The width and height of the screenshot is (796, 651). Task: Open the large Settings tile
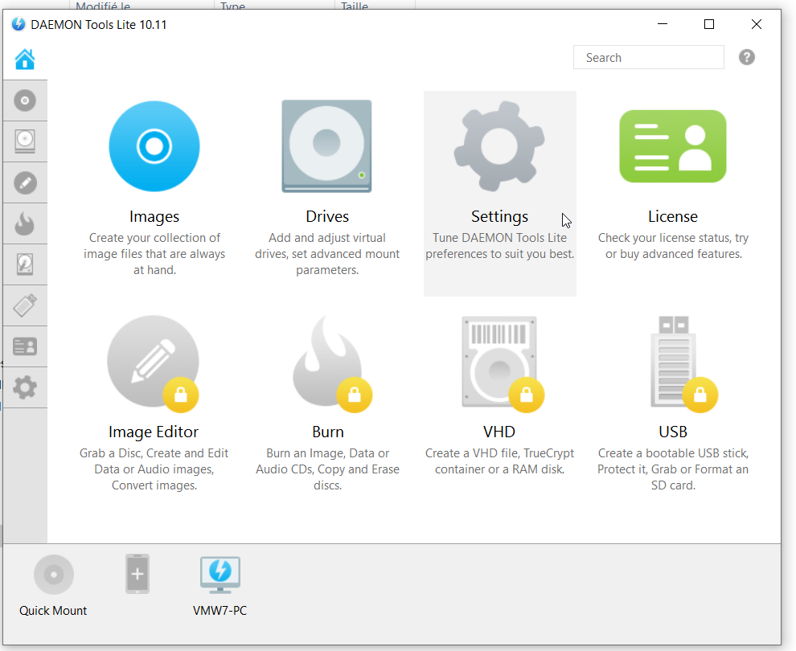coord(500,194)
